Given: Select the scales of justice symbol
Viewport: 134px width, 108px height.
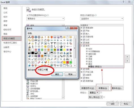Looking at the screenshot, I should (x=61, y=43).
